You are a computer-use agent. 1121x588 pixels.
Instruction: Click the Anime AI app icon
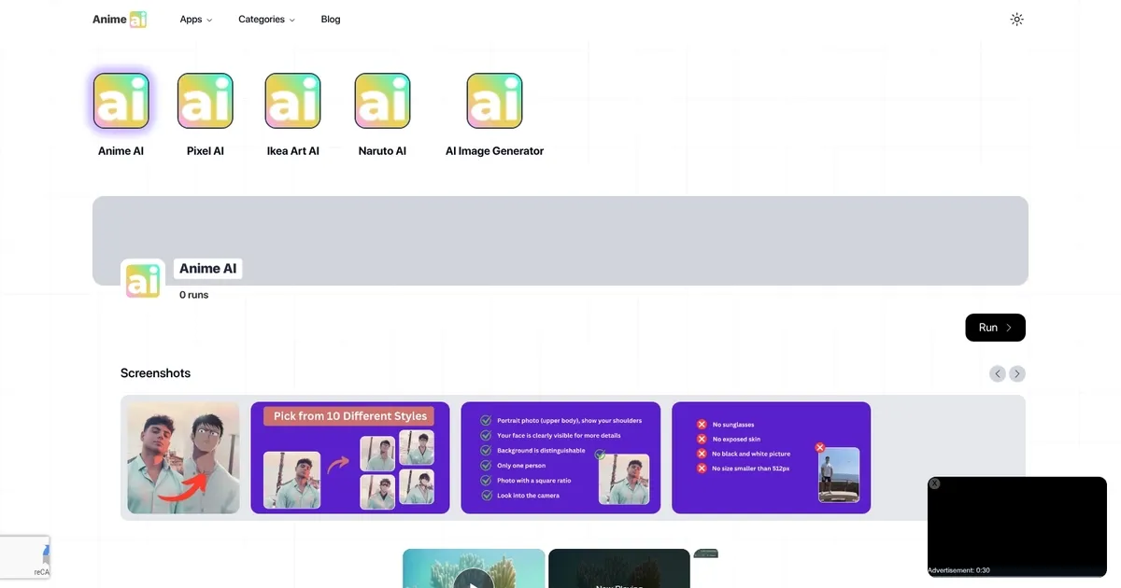pyautogui.click(x=121, y=101)
